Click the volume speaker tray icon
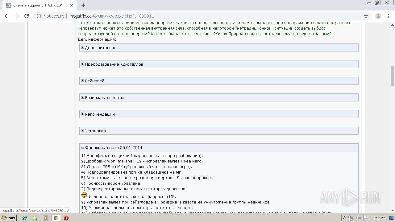Image resolution: width=395 pixels, height=222 pixels. (358, 218)
